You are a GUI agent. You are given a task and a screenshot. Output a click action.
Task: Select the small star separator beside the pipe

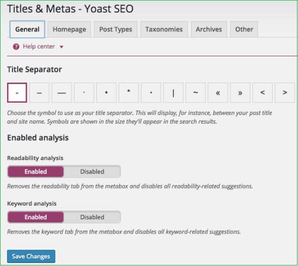click(151, 93)
